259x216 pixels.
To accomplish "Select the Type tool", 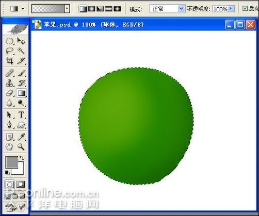I will pyautogui.click(x=21, y=115).
